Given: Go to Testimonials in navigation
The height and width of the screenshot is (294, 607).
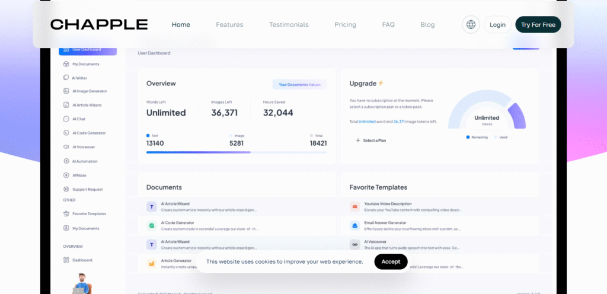Looking at the screenshot, I should click(289, 25).
